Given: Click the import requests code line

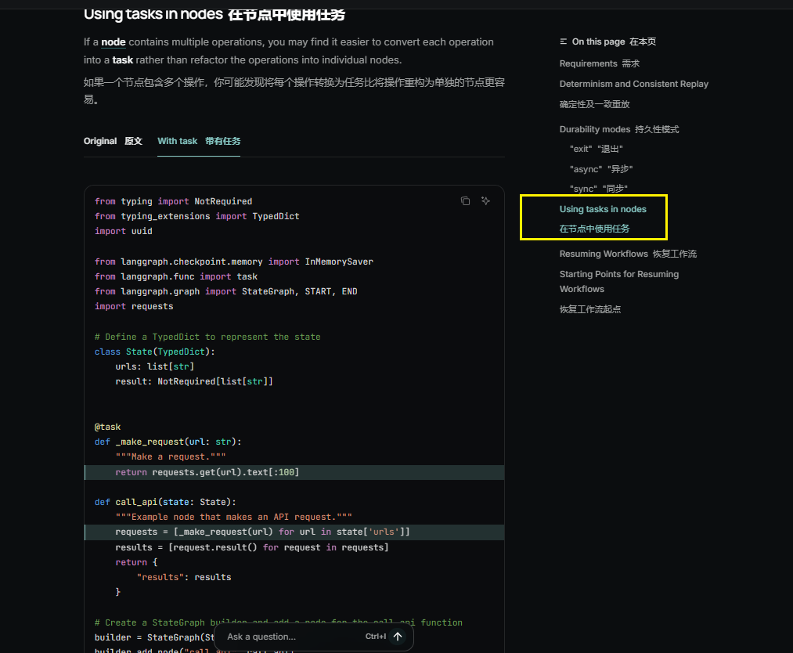Looking at the screenshot, I should [134, 306].
